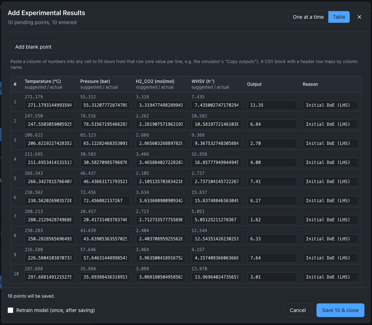Cancel the results dialog
This screenshot has width=372, height=325.
coord(298,310)
